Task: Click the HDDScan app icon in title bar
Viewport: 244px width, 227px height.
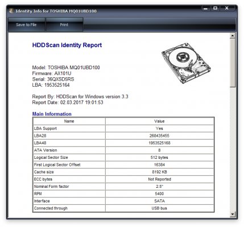Action: point(11,11)
